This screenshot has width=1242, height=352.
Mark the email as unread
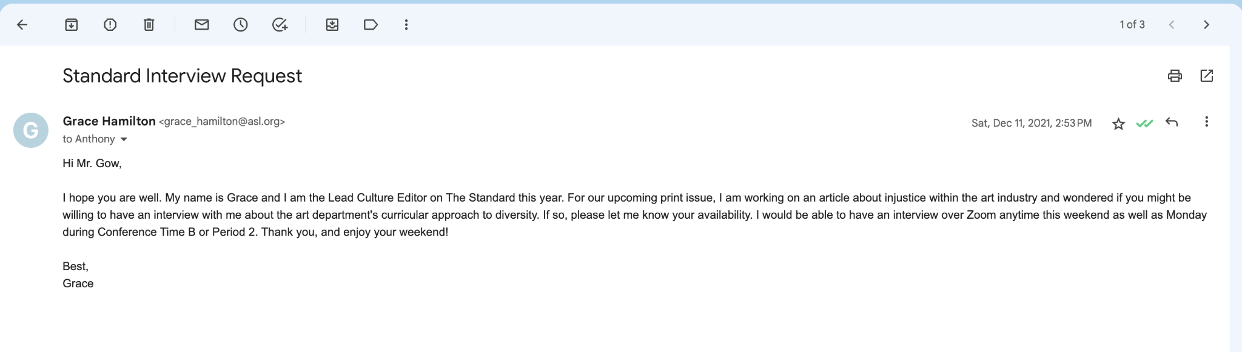[201, 25]
